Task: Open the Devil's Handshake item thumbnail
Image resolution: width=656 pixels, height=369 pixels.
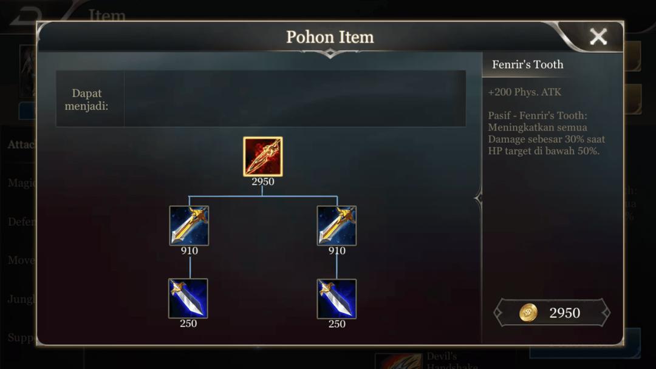Action: click(x=400, y=362)
